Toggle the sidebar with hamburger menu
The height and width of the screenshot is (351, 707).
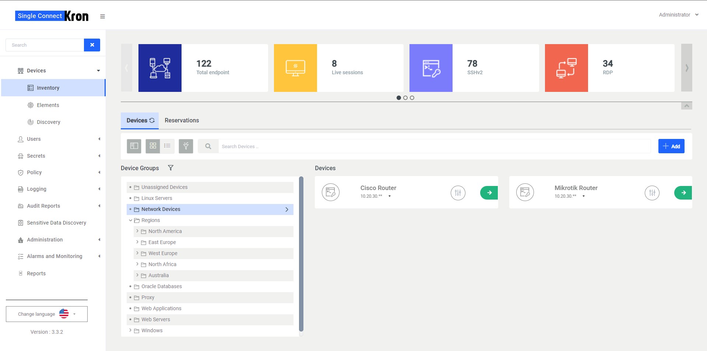(x=102, y=16)
